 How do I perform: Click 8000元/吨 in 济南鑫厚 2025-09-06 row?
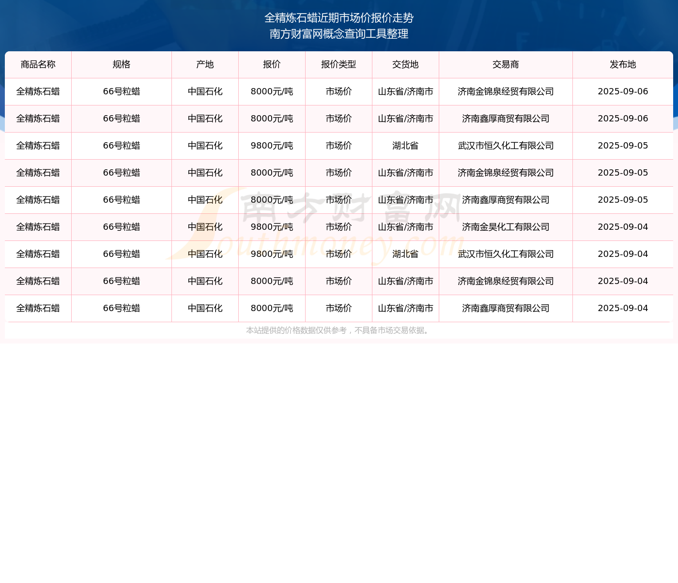pos(272,119)
